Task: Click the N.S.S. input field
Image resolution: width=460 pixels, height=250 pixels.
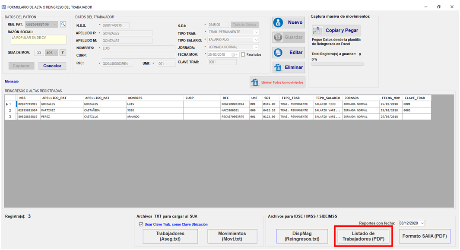Action: tap(116, 25)
